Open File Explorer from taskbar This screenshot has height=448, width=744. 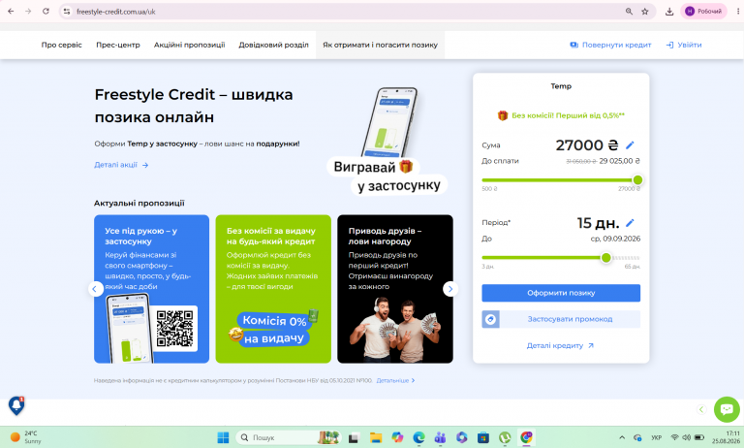[x=376, y=437]
